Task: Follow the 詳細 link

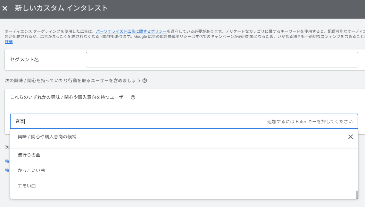Action: pyautogui.click(x=9, y=42)
